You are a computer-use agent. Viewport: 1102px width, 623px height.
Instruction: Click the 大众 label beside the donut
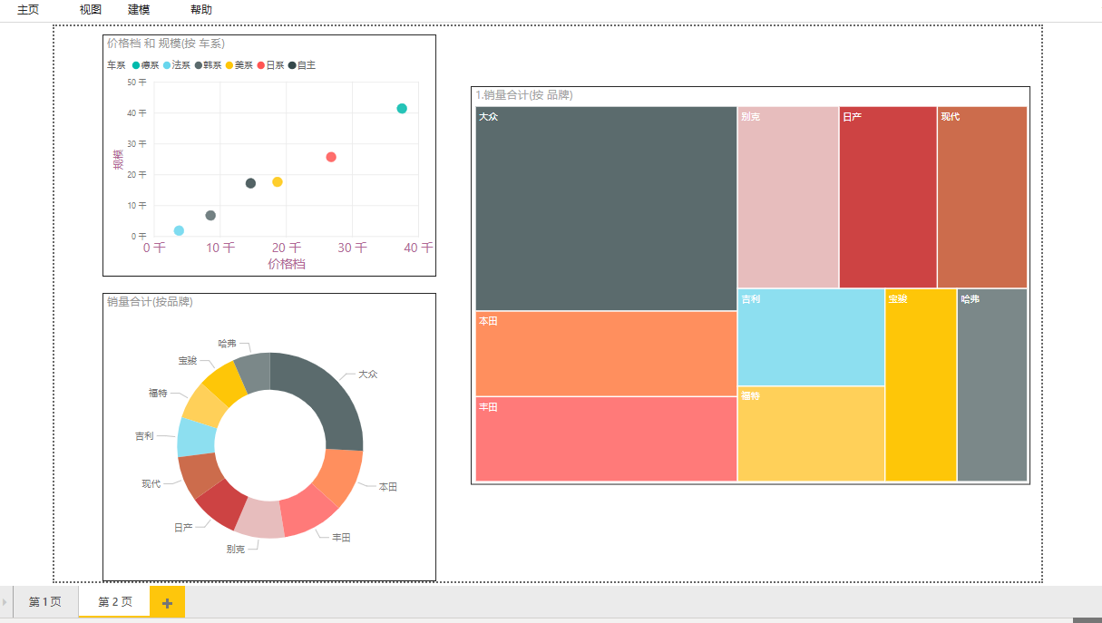tap(367, 374)
